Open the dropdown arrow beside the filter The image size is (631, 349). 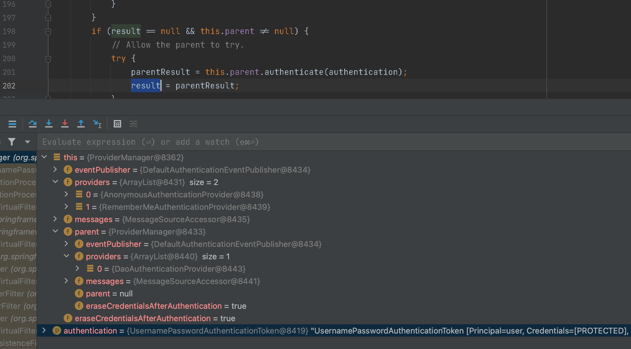(28, 142)
